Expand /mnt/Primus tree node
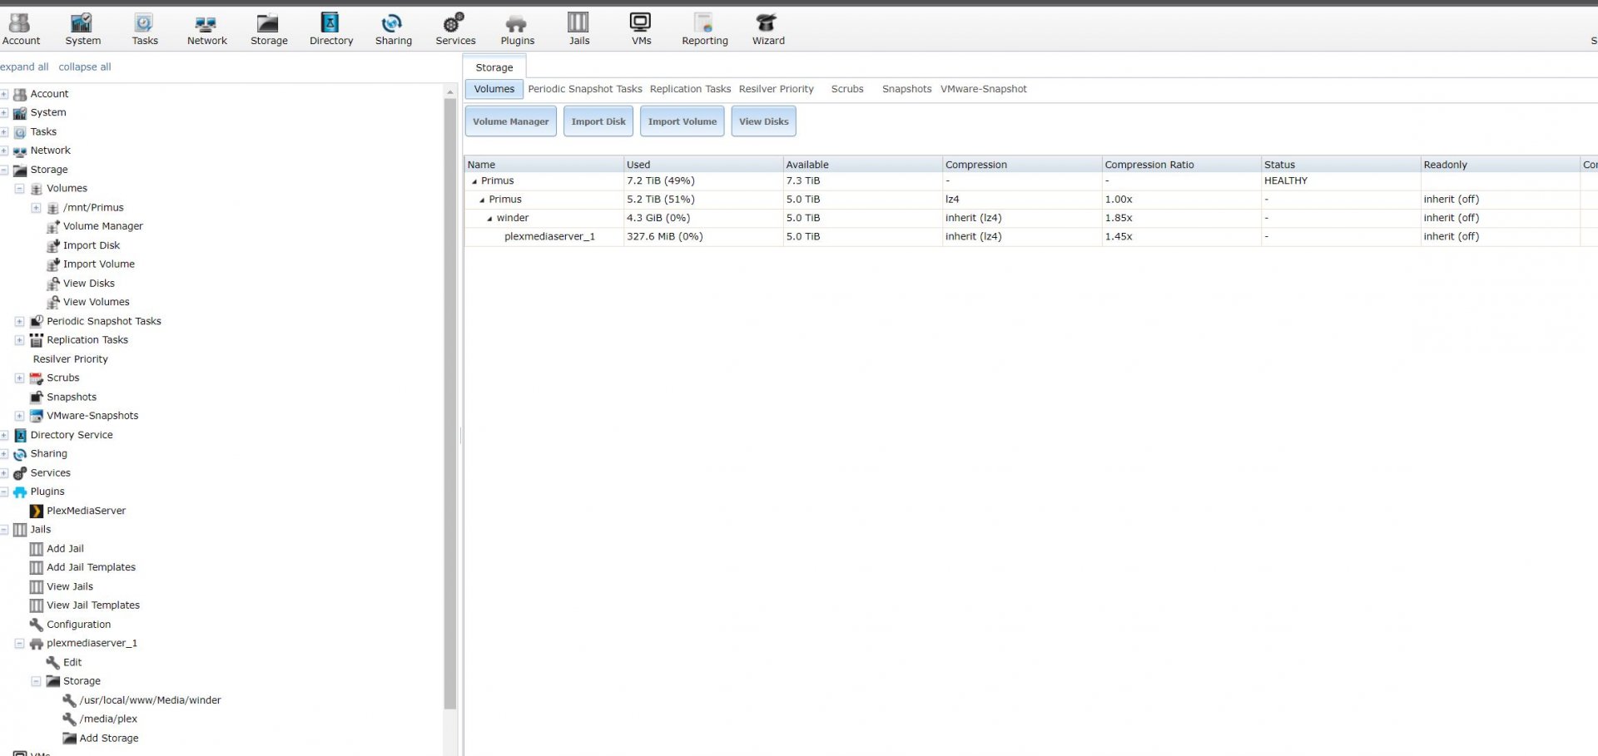Image resolution: width=1598 pixels, height=756 pixels. coord(36,208)
